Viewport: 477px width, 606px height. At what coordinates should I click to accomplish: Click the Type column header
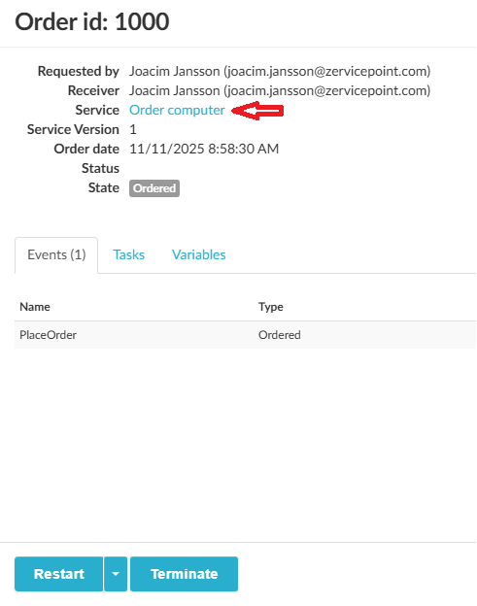[271, 307]
